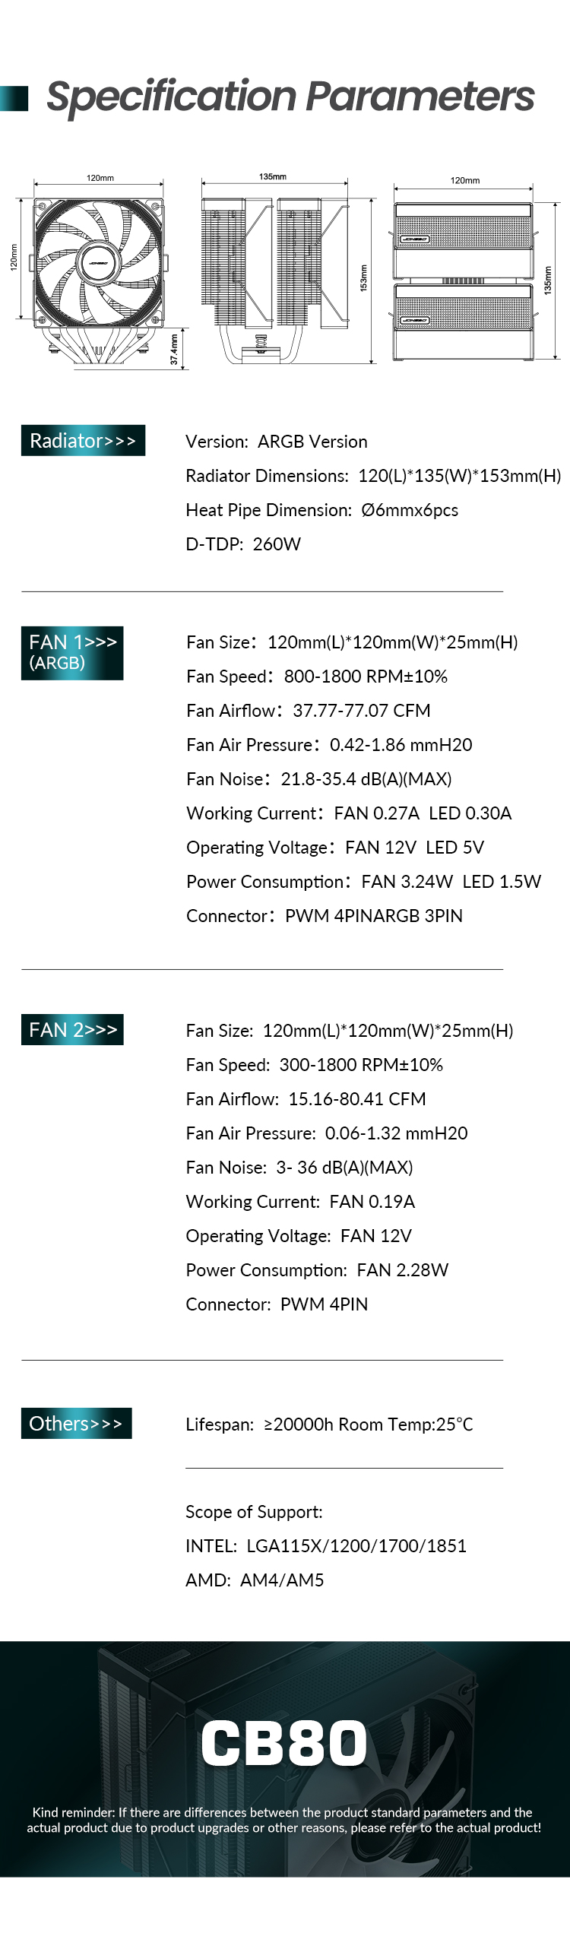570x1949 pixels.
Task: Click the Specification Parameters heading
Action: point(290,97)
